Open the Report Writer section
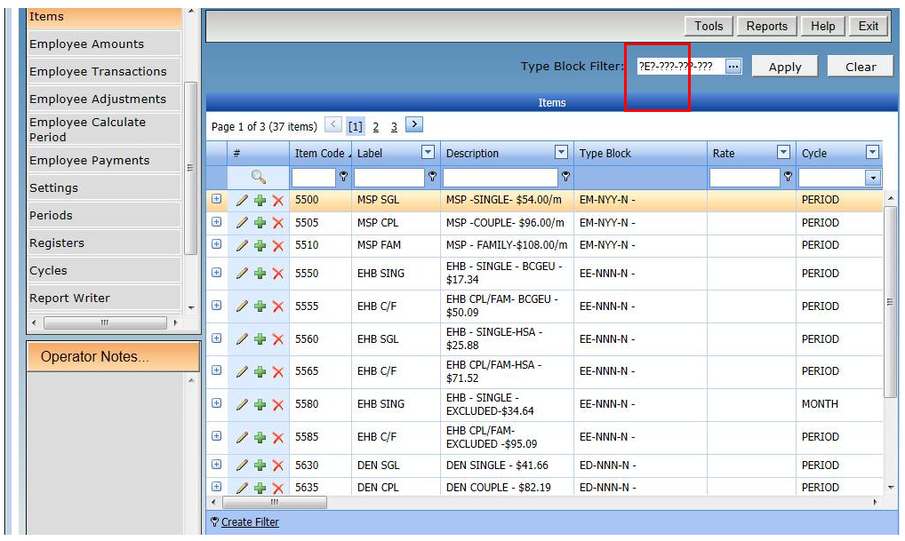 coord(104,298)
